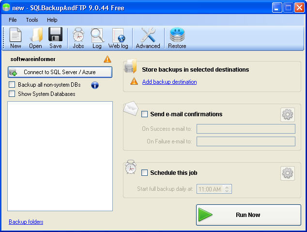Click the Run Now button
Image resolution: width=307 pixels, height=232 pixels.
click(248, 215)
